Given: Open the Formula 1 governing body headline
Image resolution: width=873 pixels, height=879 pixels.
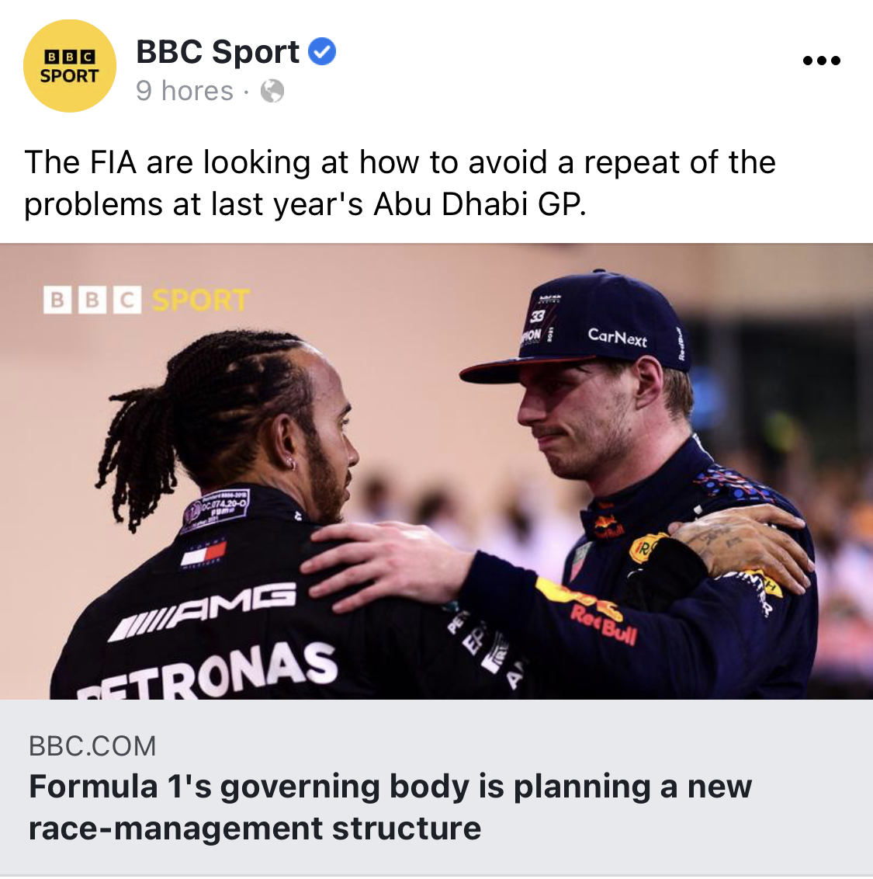Looking at the screenshot, I should [x=390, y=808].
